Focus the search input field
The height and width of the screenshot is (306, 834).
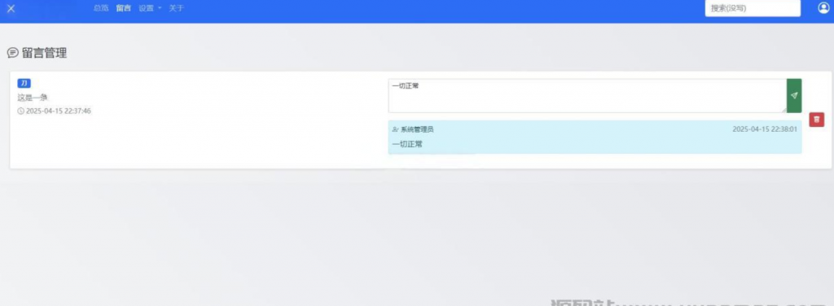(753, 8)
